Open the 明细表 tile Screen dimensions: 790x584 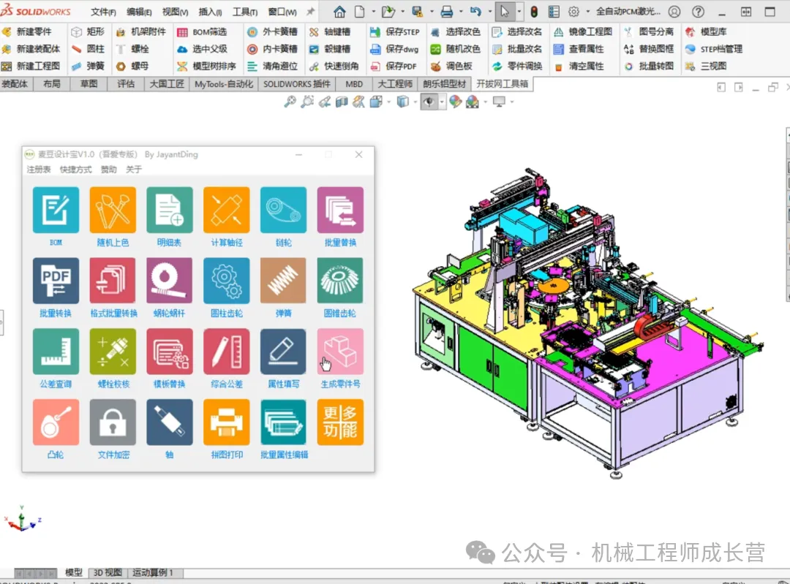tap(170, 210)
